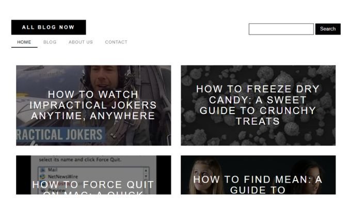The height and width of the screenshot is (211, 351).
Task: Click the blue Practical Jokers banner in the image
Action: [x=60, y=135]
